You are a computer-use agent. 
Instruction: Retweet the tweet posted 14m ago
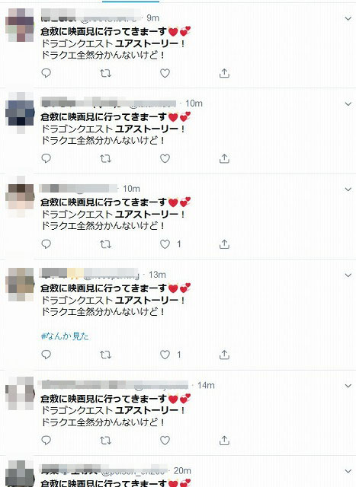105,441
